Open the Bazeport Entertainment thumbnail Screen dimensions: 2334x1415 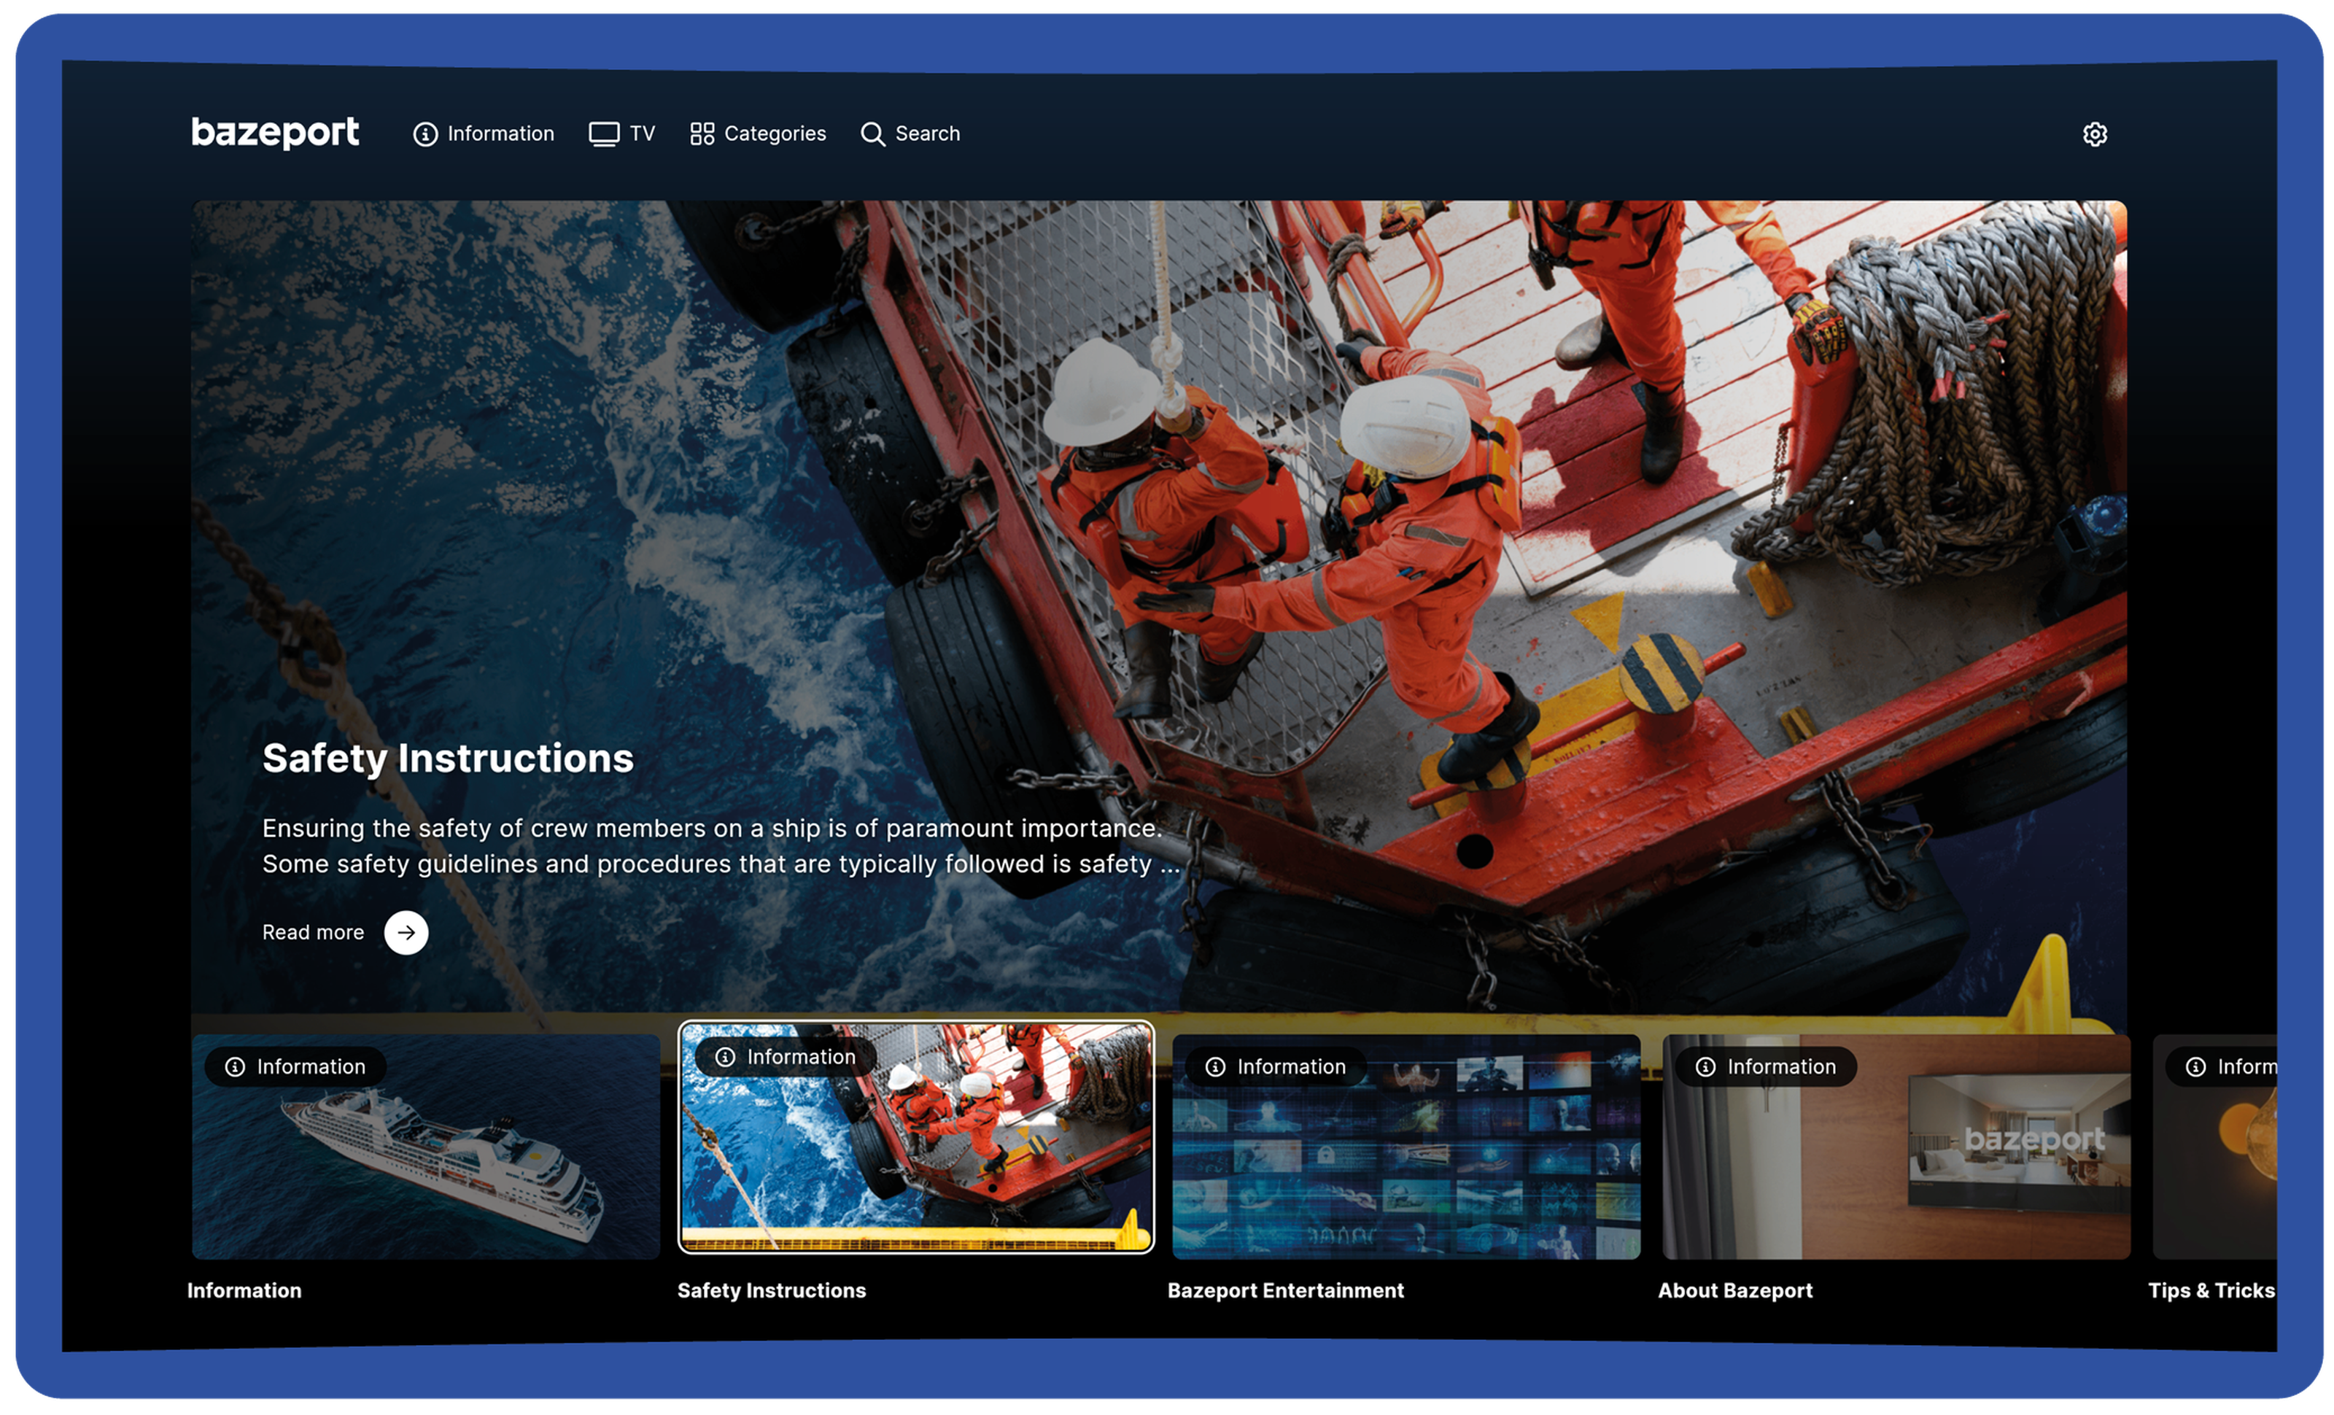(1406, 1165)
